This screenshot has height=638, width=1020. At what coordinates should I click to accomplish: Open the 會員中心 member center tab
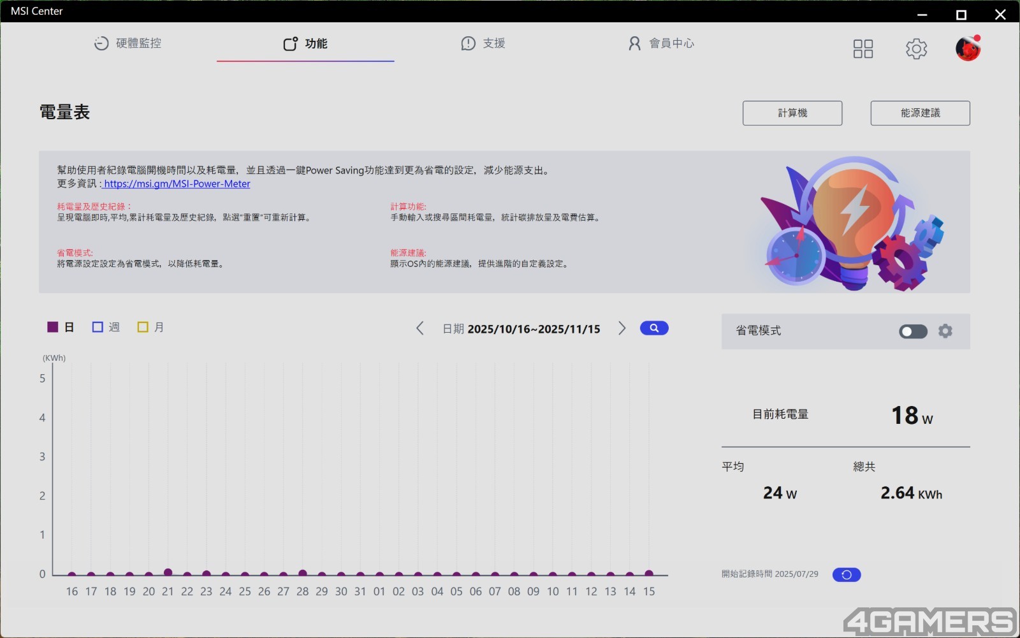[x=661, y=43]
